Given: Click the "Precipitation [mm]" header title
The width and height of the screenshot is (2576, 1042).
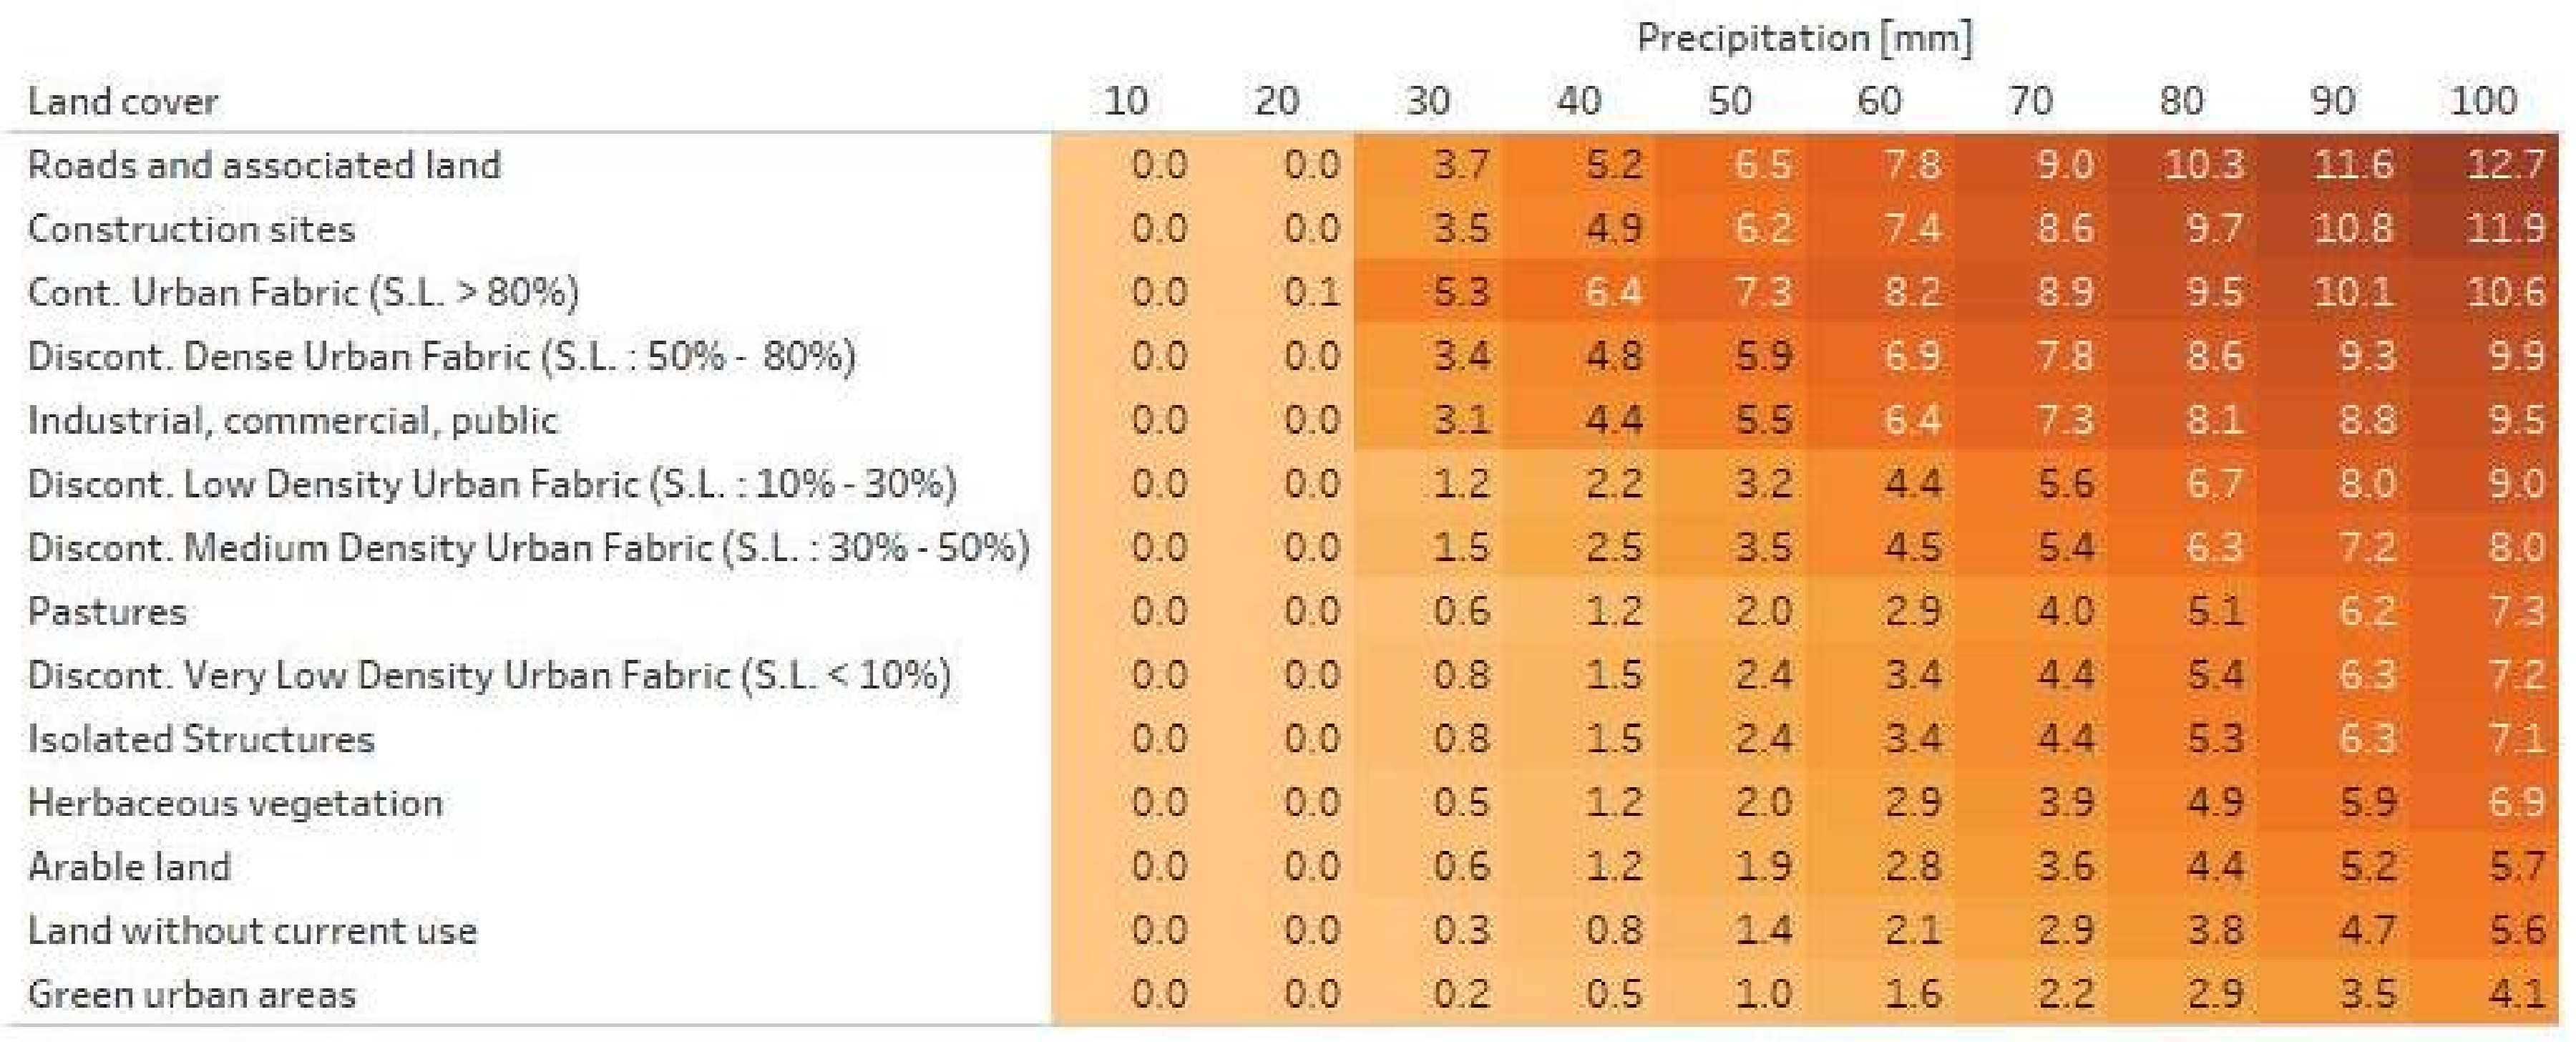Looking at the screenshot, I should click(1804, 38).
